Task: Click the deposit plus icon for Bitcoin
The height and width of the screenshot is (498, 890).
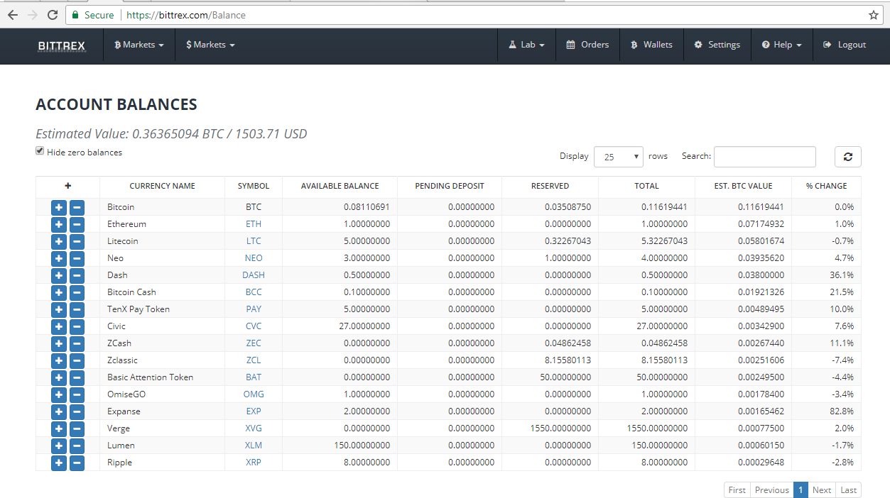Action: point(59,207)
